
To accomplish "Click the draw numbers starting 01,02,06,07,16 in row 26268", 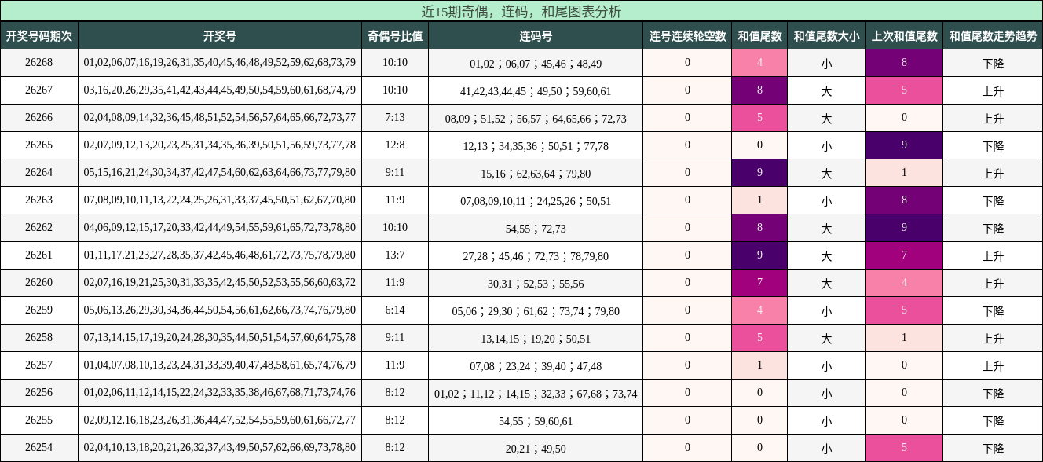I will pos(220,63).
